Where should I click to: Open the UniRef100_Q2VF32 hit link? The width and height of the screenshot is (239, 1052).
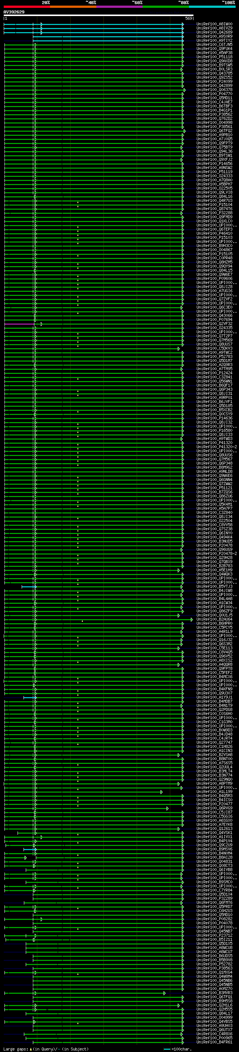point(214,324)
